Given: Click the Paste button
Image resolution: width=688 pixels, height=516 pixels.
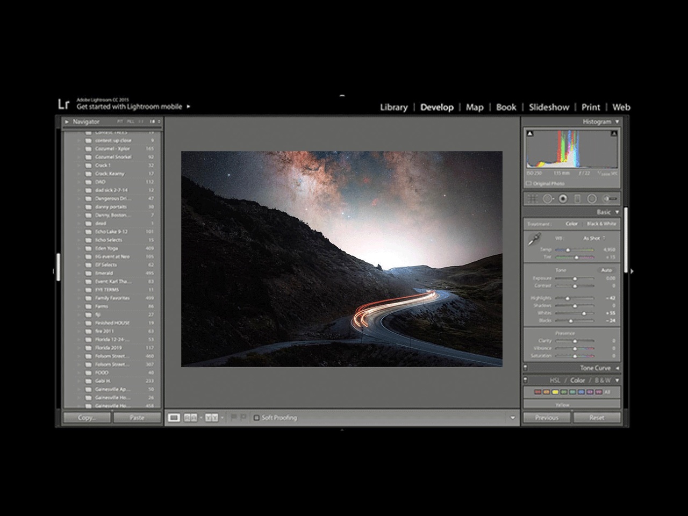Looking at the screenshot, I should pos(137,418).
